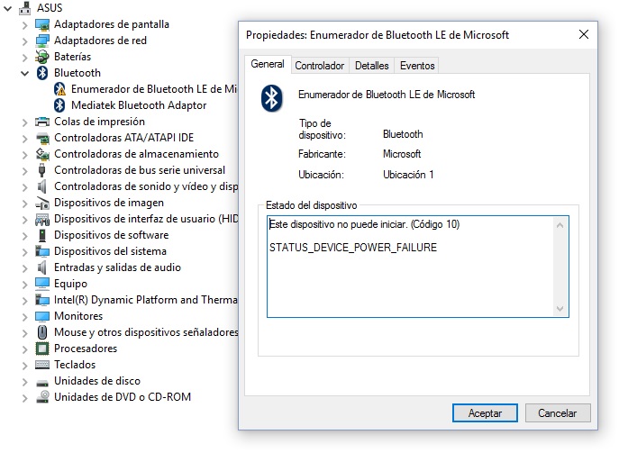Click the Dispositivos de interfaz de usuario icon
The image size is (619, 471).
41,219
